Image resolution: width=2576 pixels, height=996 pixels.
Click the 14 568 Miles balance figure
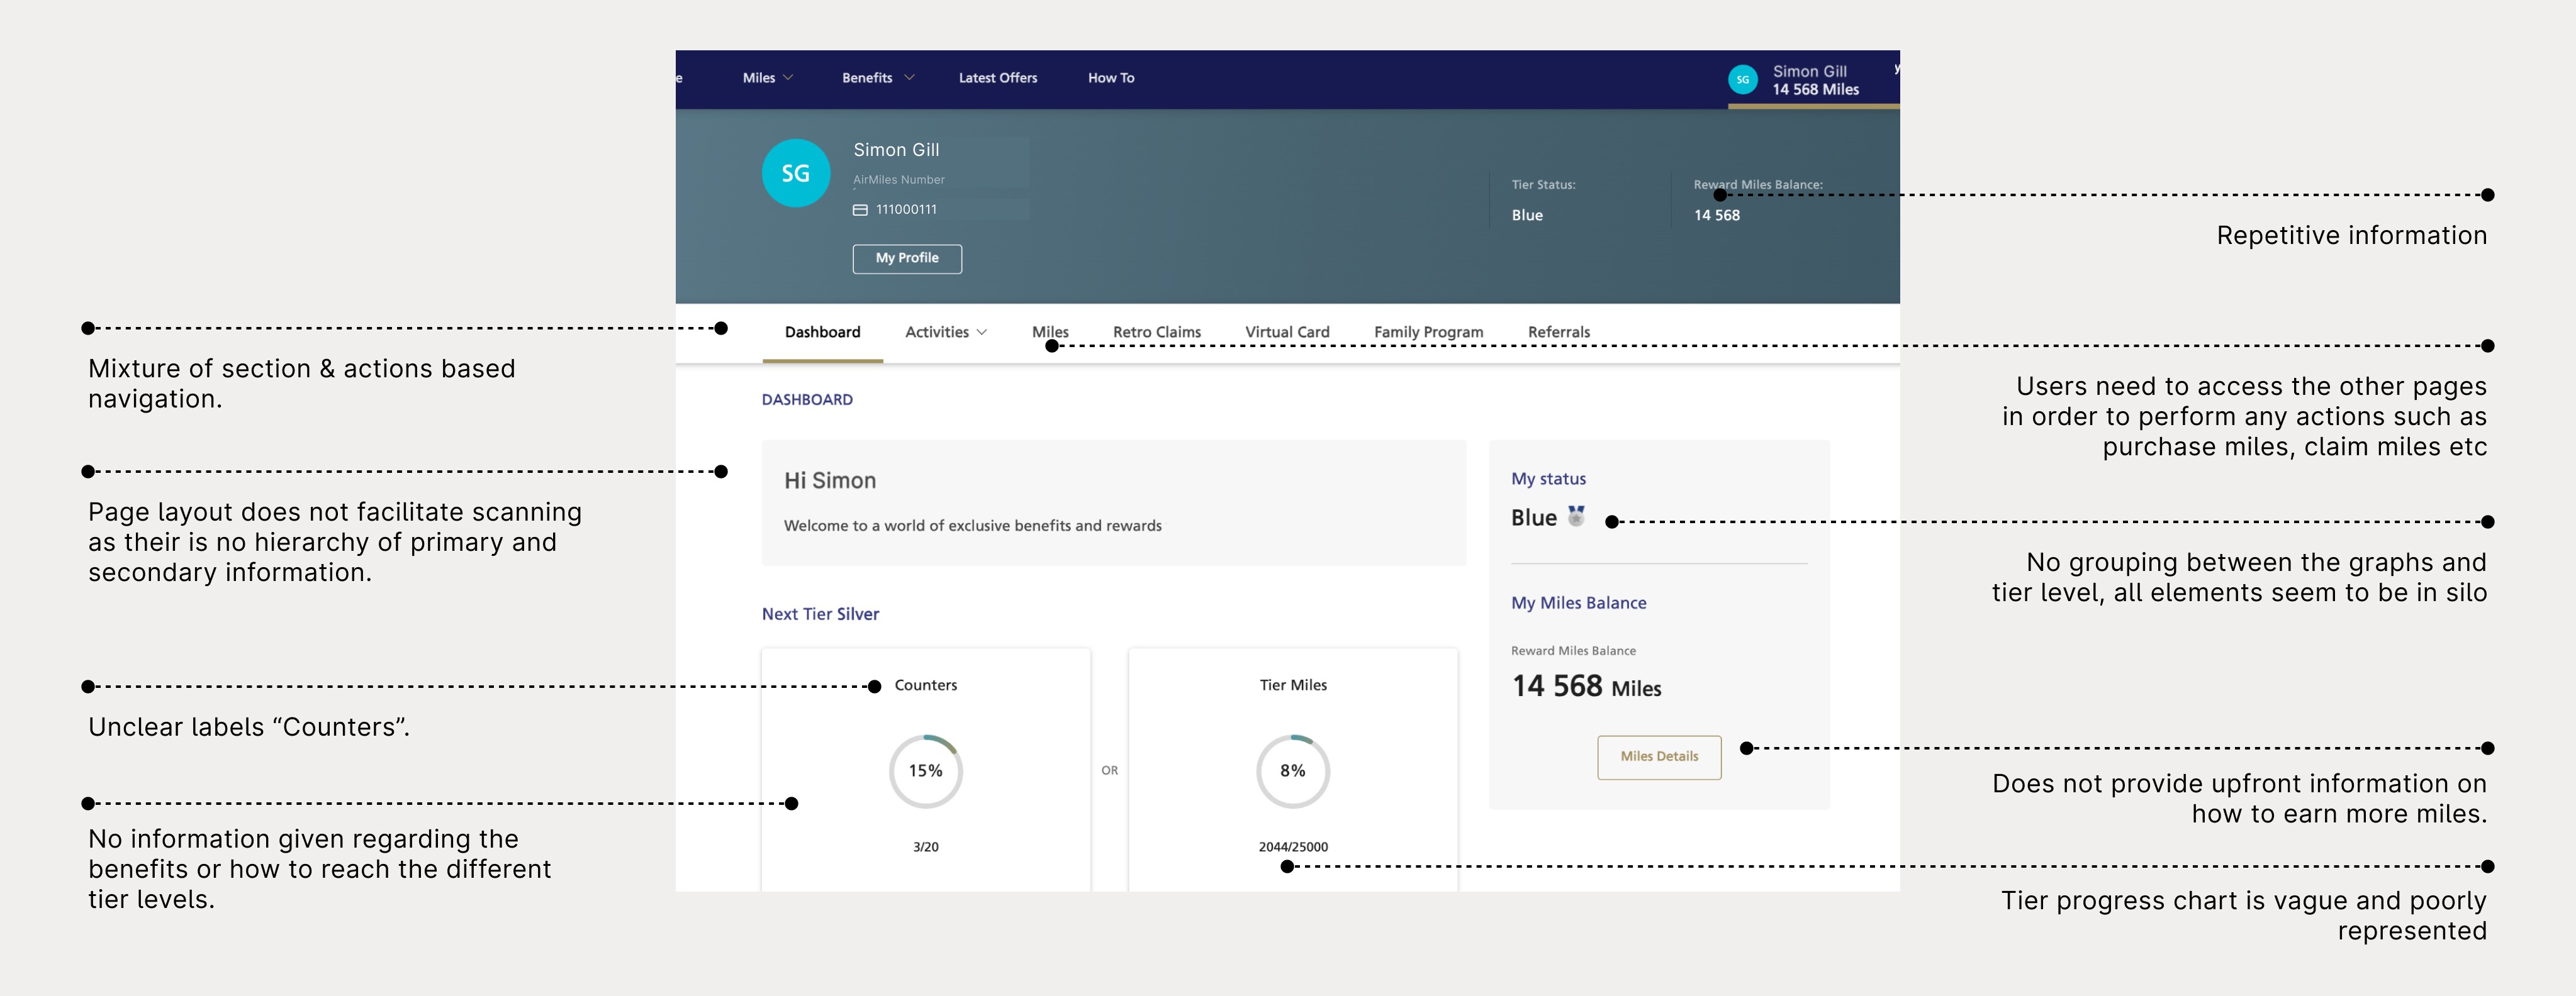(x=1586, y=686)
